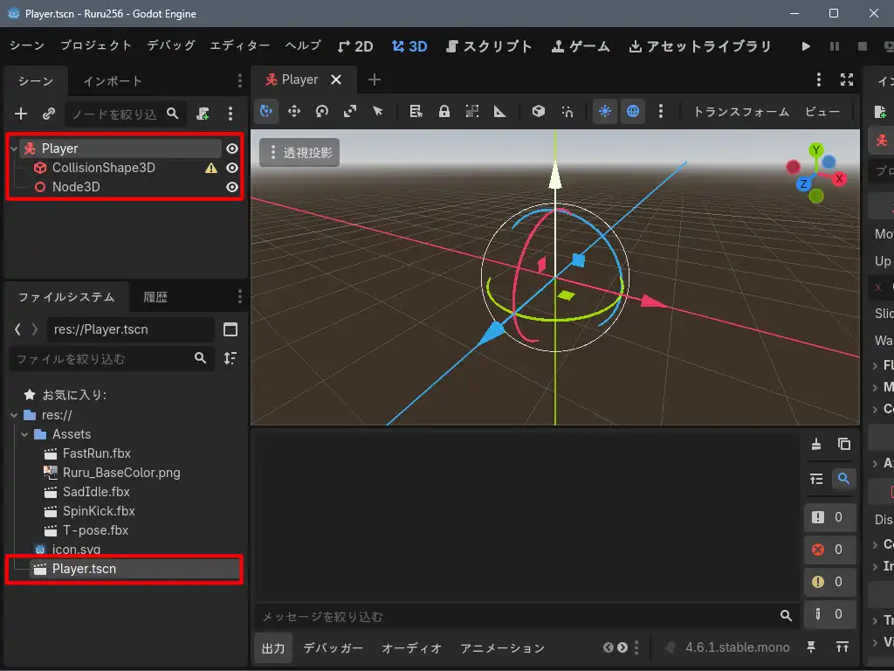Select the Move mode tool in viewport toolbar
Screen dimensions: 894x671
click(x=294, y=111)
